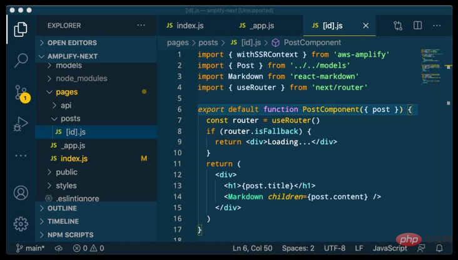Open Explorer more actions ellipsis menu
Screen dimensions: 458x260
(141, 26)
